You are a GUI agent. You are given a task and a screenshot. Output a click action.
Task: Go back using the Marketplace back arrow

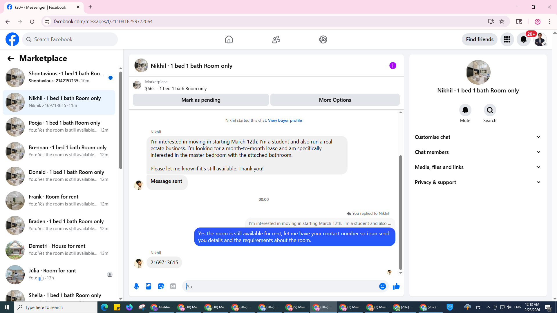tap(11, 59)
